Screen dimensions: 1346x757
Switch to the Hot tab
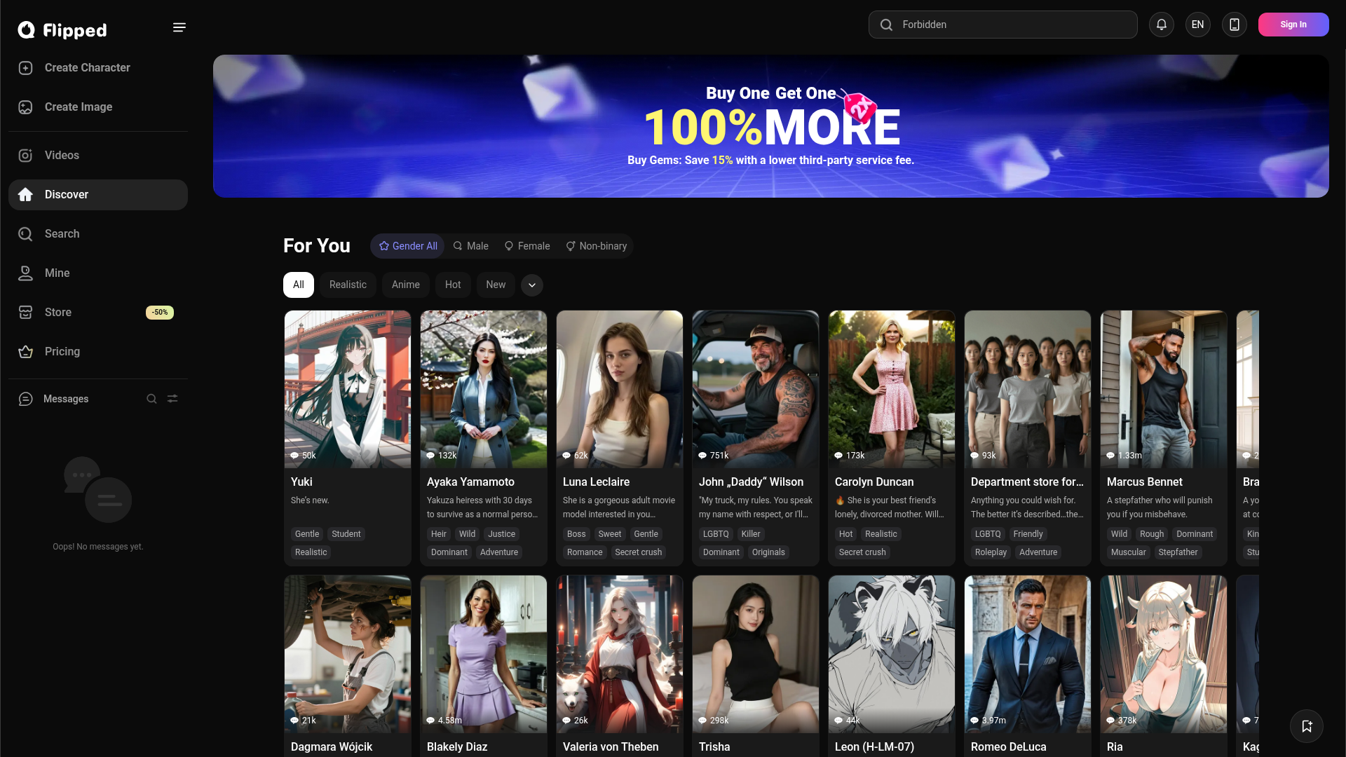click(453, 285)
